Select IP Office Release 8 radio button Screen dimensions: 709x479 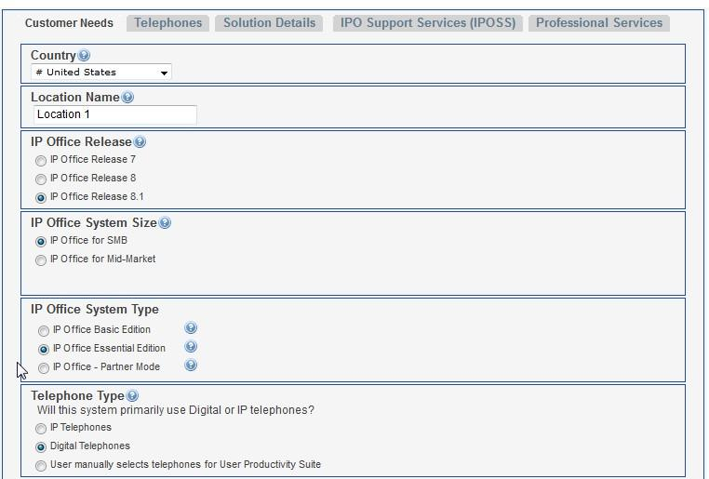[x=41, y=179]
